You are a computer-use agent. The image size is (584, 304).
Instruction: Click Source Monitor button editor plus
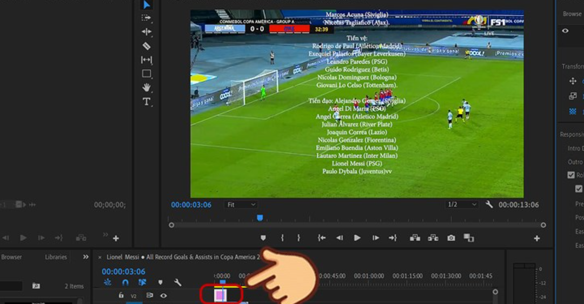point(116,238)
